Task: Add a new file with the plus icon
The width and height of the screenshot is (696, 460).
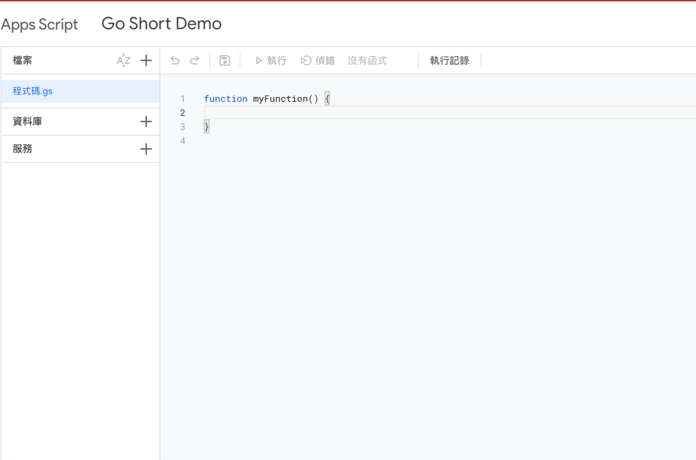Action: (x=146, y=60)
